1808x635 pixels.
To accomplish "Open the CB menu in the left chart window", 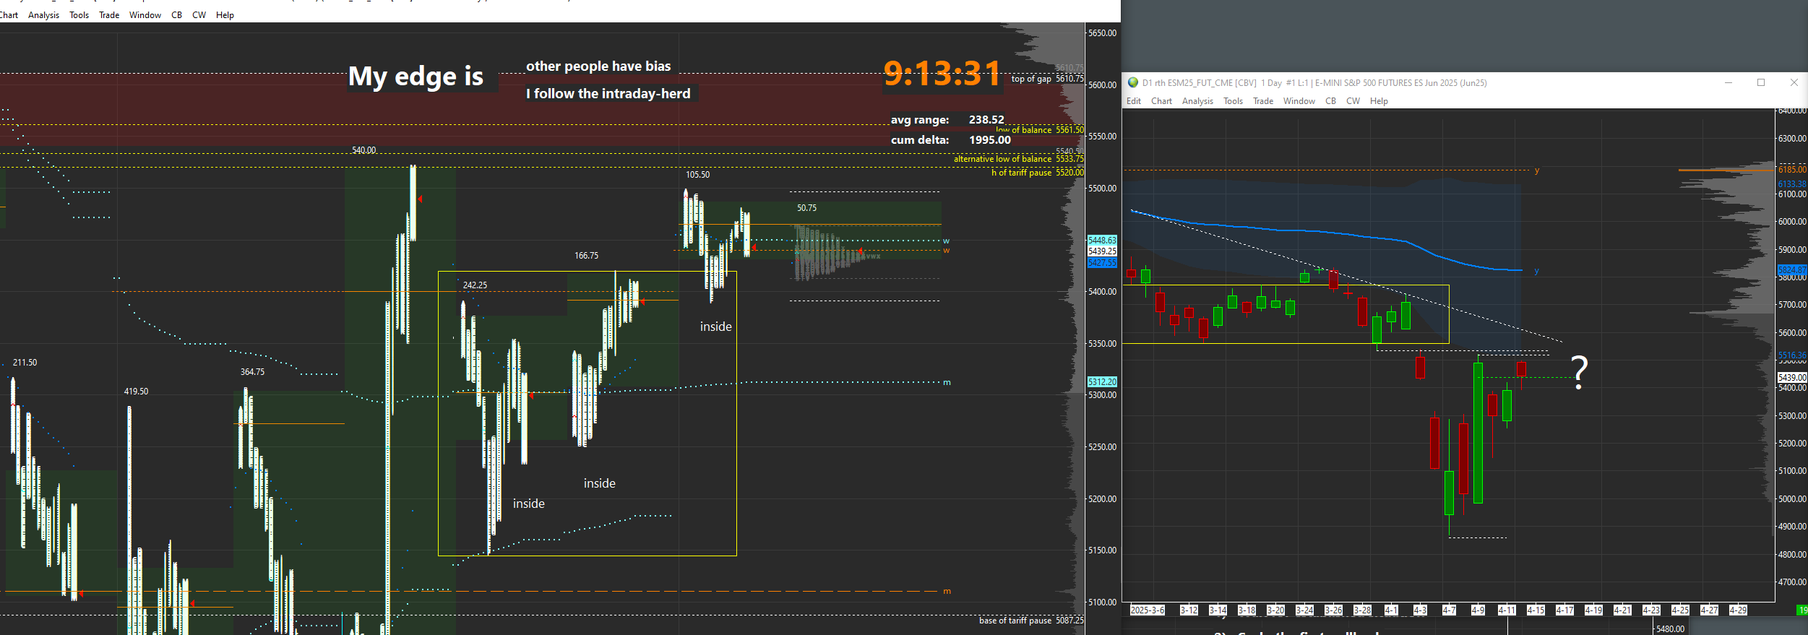I will [x=177, y=15].
